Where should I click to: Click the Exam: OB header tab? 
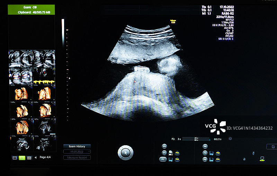[31, 9]
